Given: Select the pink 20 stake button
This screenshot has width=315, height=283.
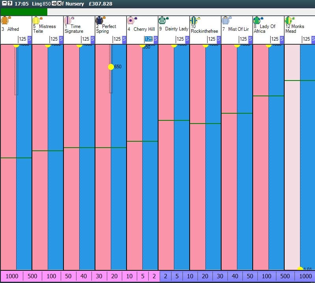Looking at the screenshot, I should click(114, 276).
